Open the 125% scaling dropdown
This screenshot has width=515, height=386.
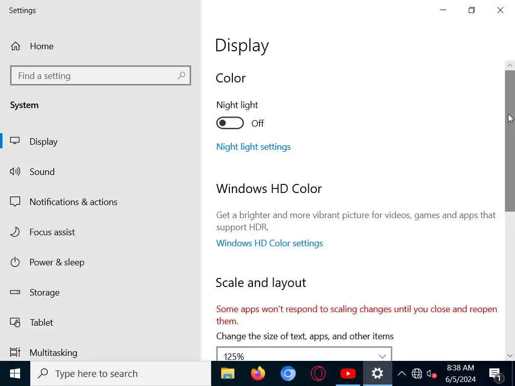304,354
